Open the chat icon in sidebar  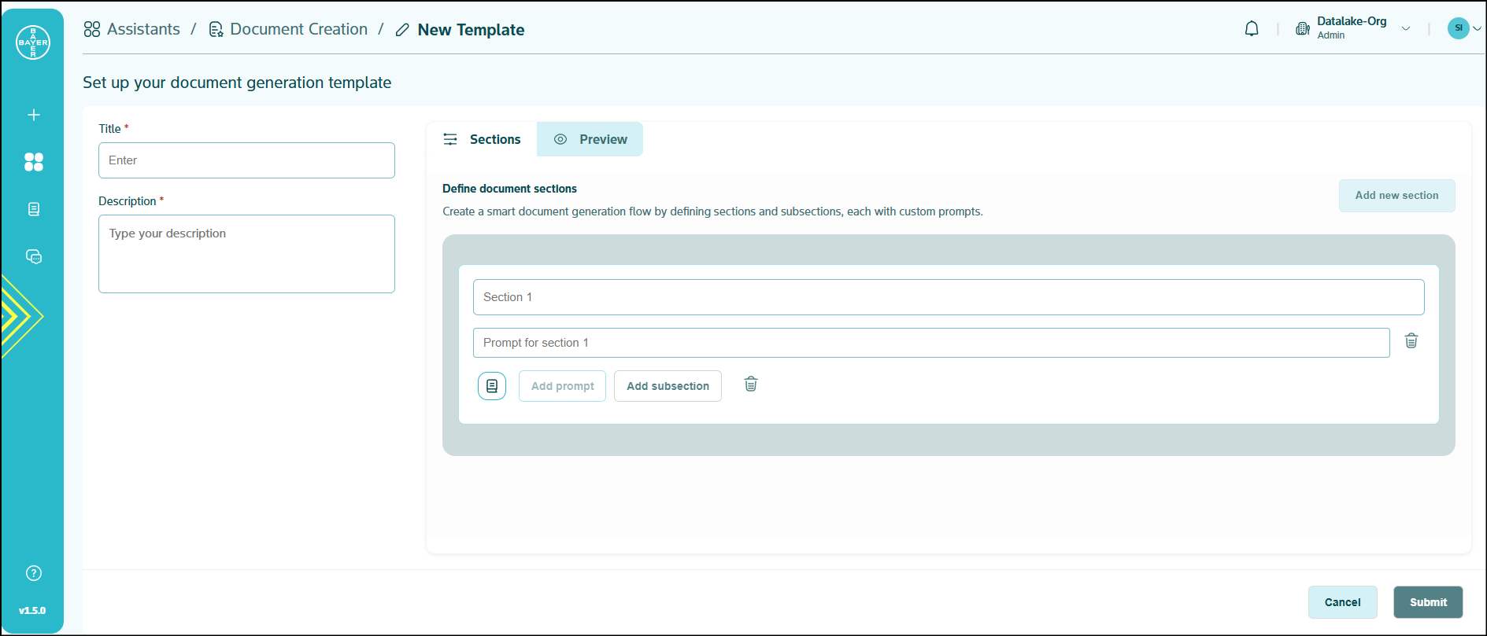click(x=33, y=257)
